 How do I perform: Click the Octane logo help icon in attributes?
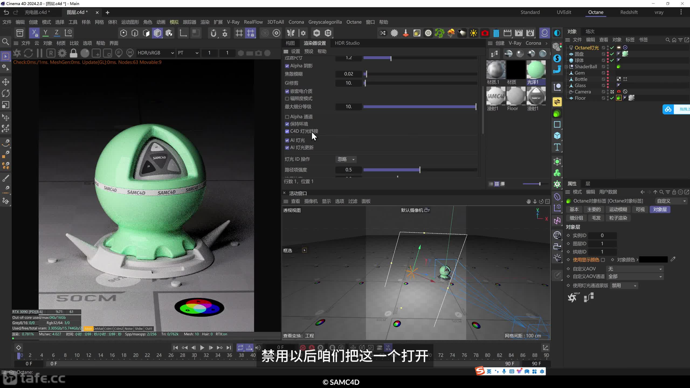573,297
